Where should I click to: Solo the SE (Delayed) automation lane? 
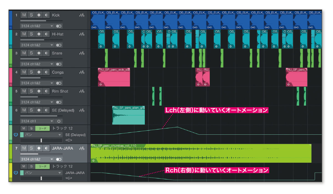click(31, 128)
